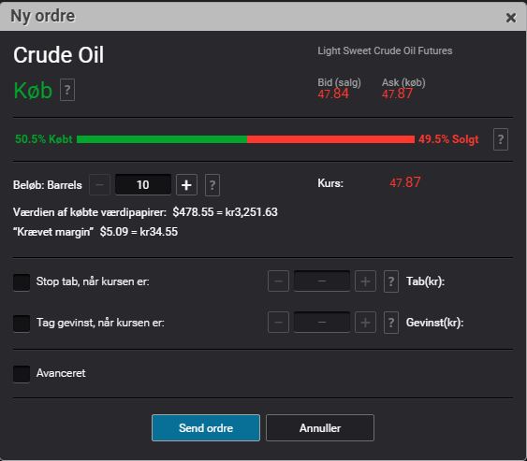Click the Krævet margin $5.09 = kr34.55
Viewport: 527px width, 461px height.
click(x=95, y=232)
